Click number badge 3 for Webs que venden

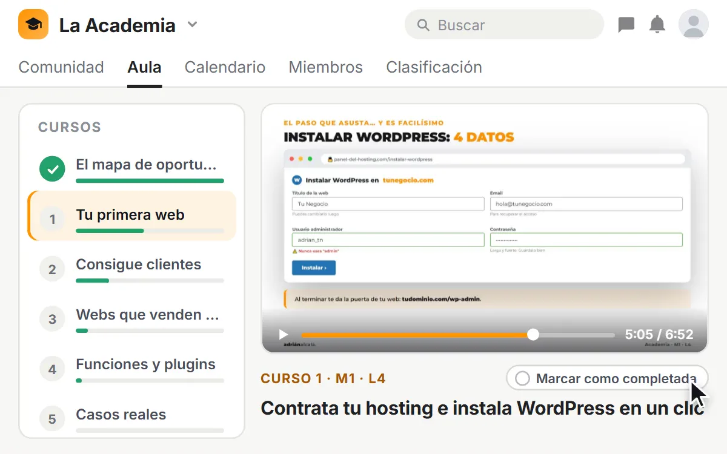(x=52, y=319)
